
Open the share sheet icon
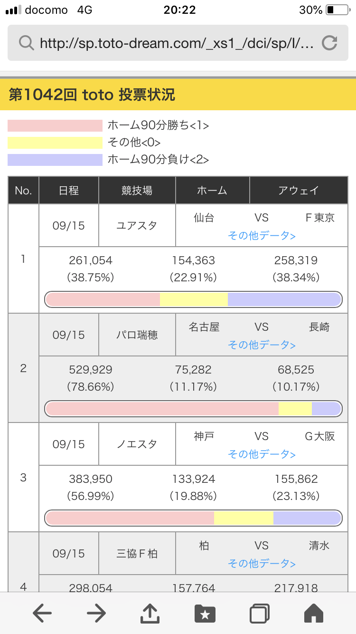(x=150, y=613)
